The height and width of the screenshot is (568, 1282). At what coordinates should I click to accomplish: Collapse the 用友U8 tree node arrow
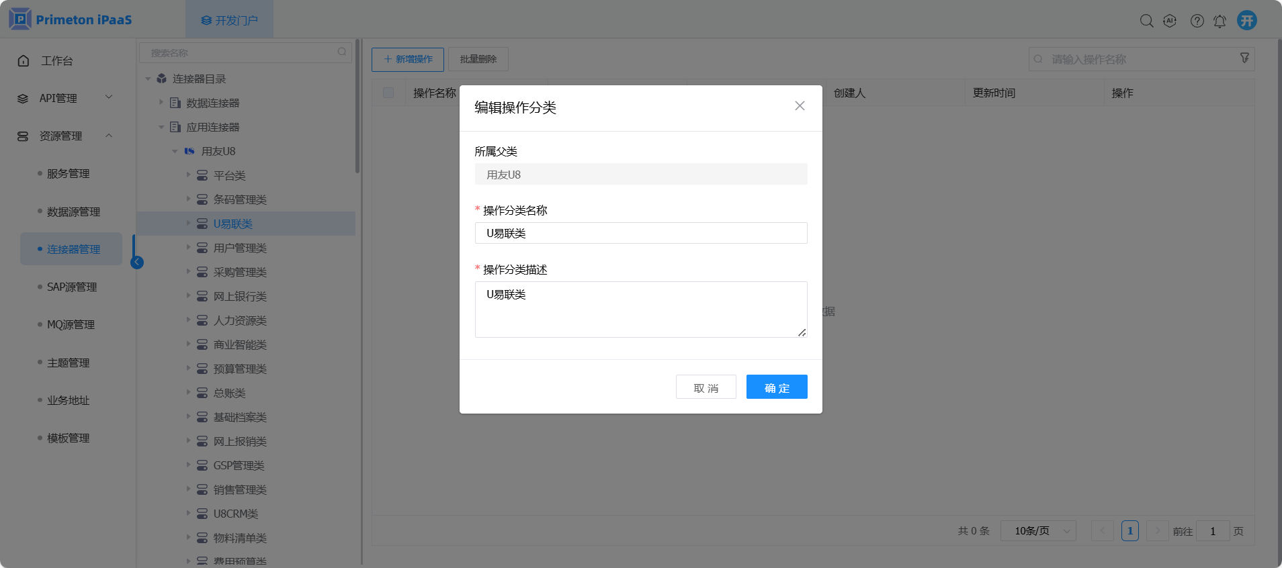pyautogui.click(x=175, y=151)
